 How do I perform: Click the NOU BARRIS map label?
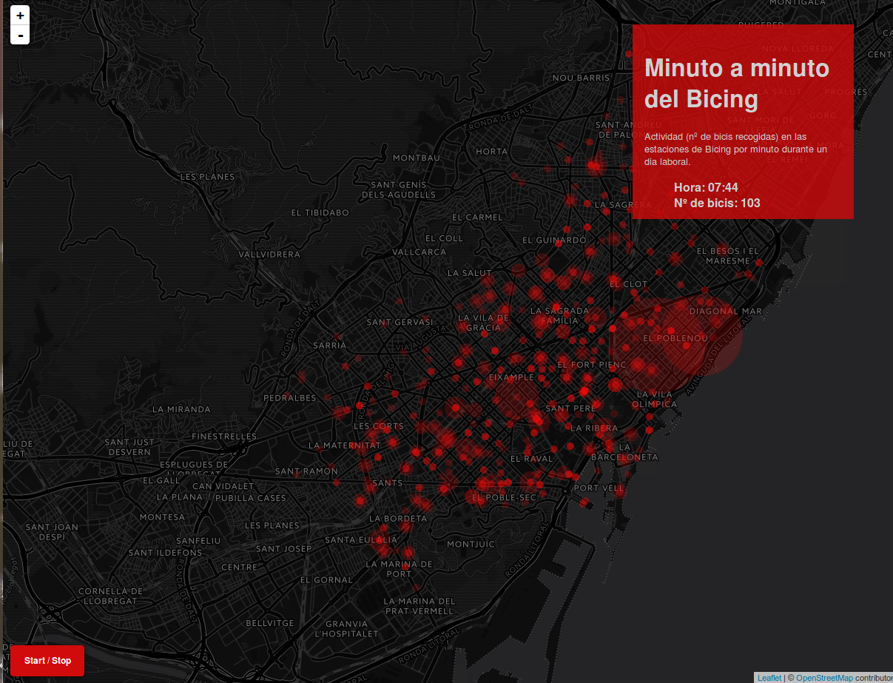(x=582, y=78)
